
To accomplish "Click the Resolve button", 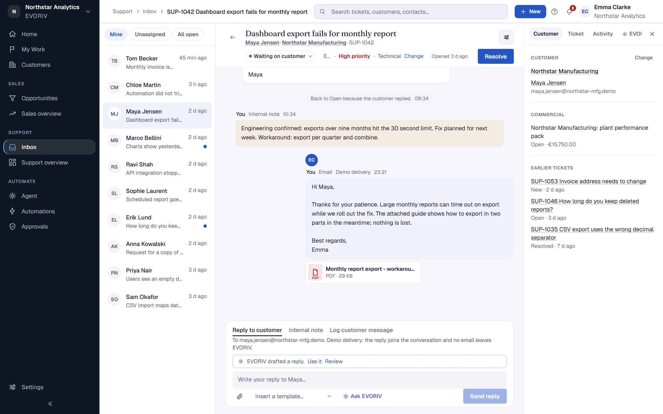I will pyautogui.click(x=496, y=56).
